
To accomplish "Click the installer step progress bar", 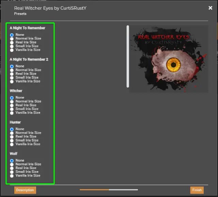I will click(109, 190).
